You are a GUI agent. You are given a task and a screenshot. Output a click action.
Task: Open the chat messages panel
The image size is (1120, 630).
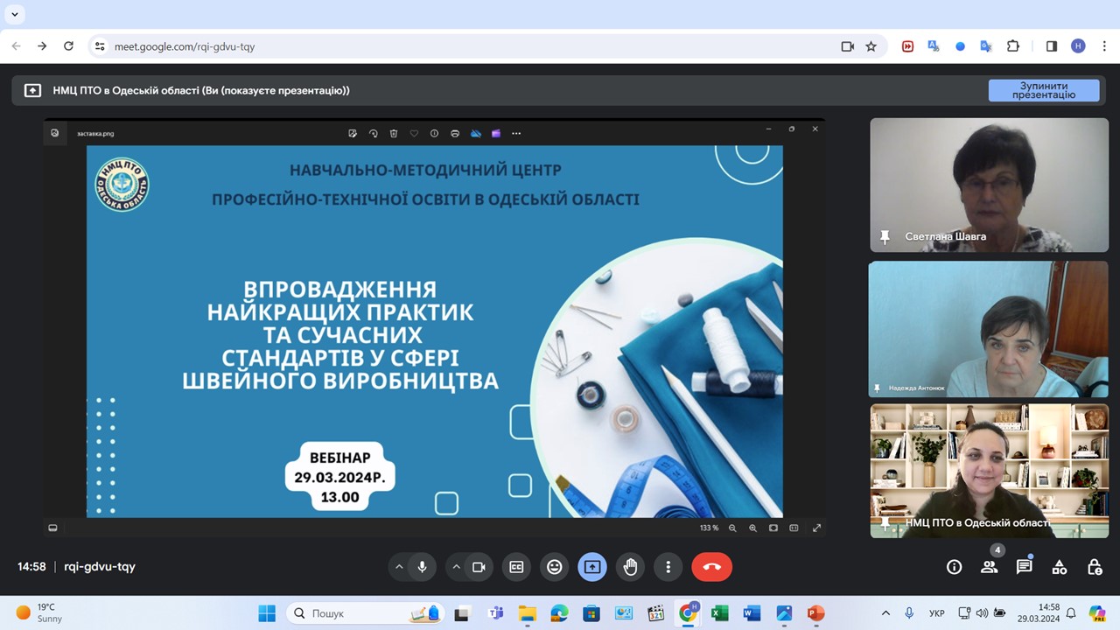[1024, 567]
